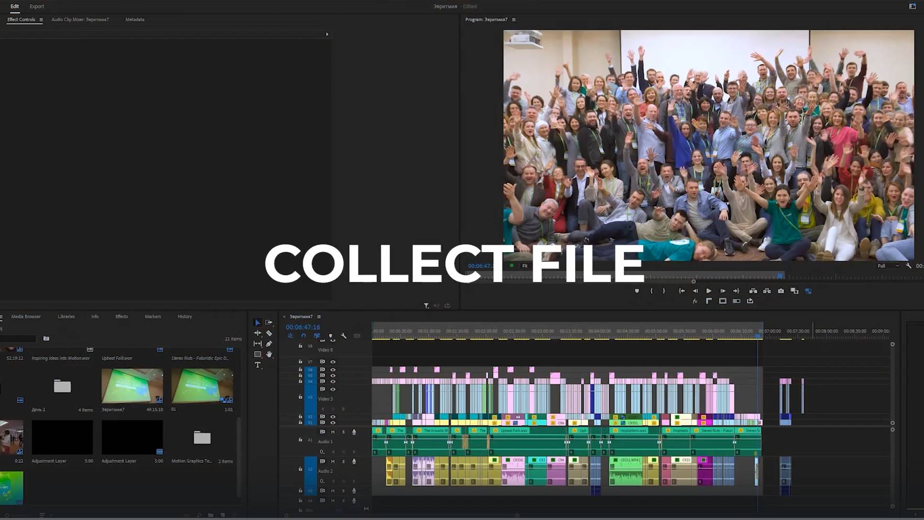
Task: Click the timeline timecode 00:06:47:16
Action: click(303, 327)
